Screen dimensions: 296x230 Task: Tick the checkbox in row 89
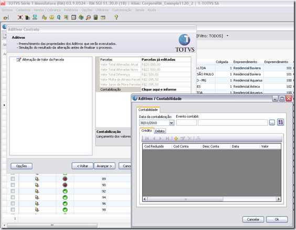tap(13, 179)
